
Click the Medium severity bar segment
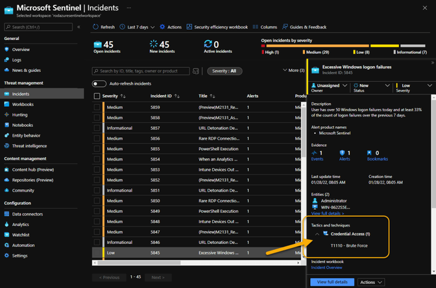tap(317, 46)
